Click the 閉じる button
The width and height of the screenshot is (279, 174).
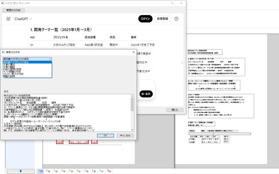pos(175,110)
